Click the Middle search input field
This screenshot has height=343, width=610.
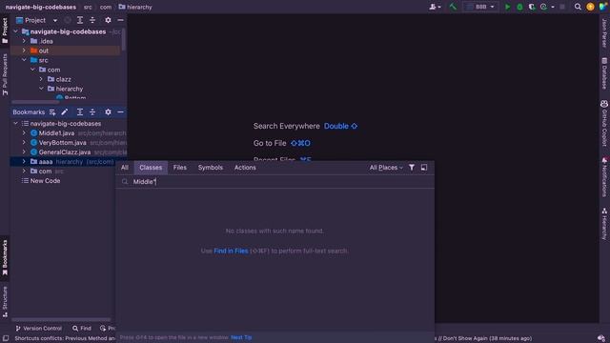[274, 182]
